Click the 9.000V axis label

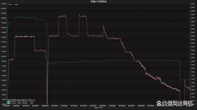pos(3,61)
